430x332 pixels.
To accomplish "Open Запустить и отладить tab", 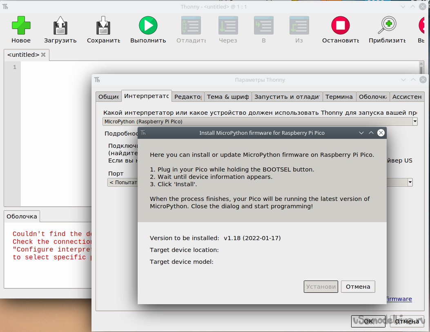I will [x=287, y=97].
